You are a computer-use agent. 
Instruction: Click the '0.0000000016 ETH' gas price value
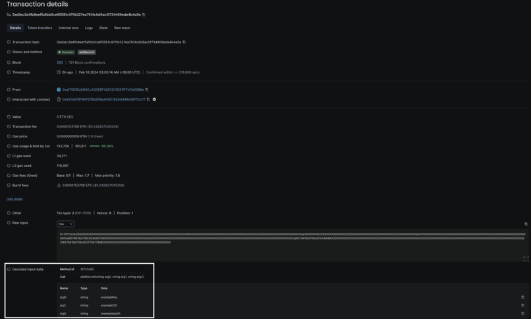click(71, 136)
